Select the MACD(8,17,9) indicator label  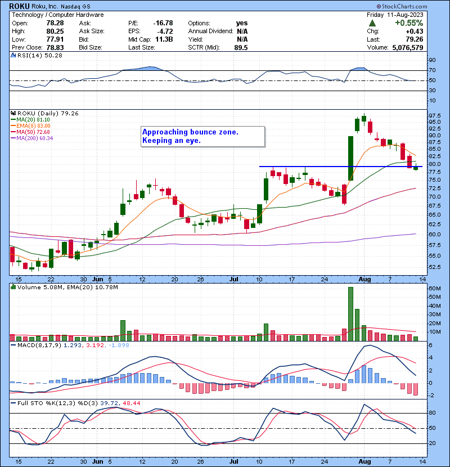coord(40,345)
